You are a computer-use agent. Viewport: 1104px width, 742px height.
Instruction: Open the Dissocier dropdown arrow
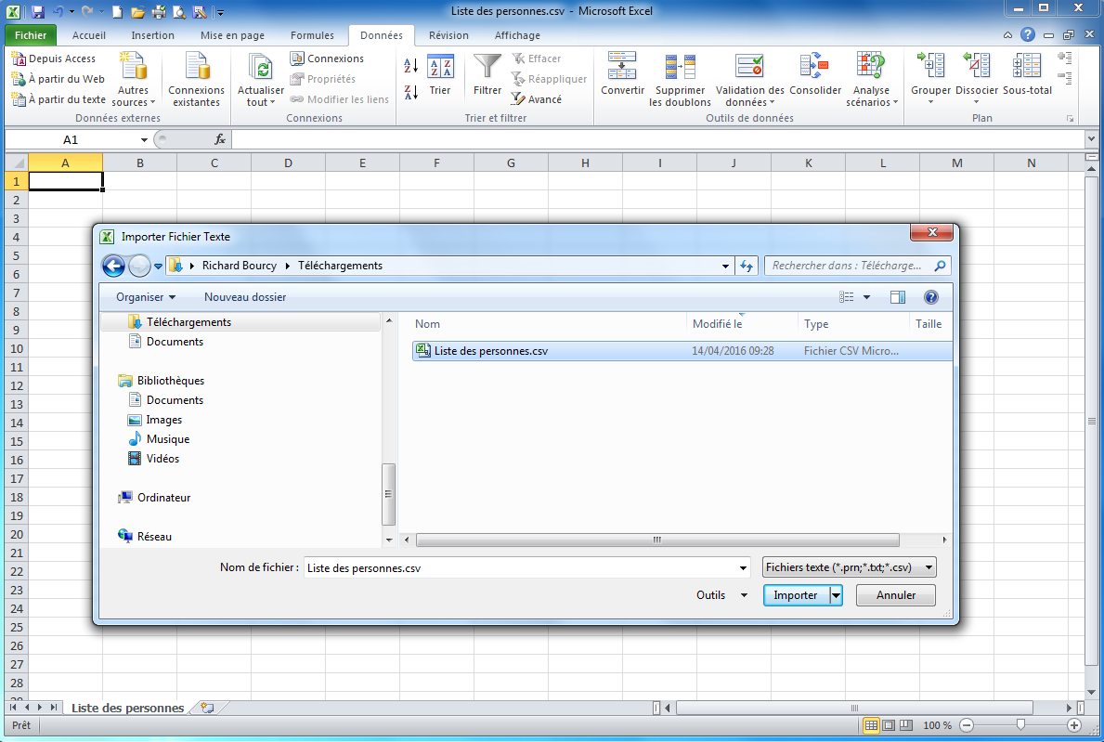977,103
